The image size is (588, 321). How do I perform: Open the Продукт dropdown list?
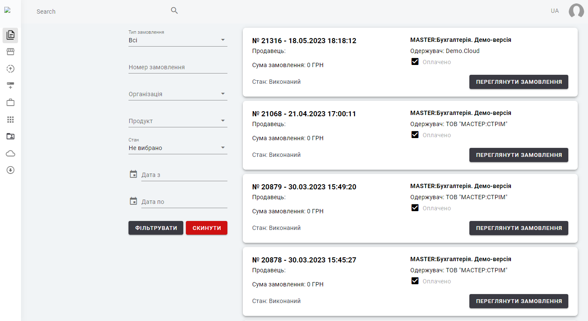click(x=178, y=121)
